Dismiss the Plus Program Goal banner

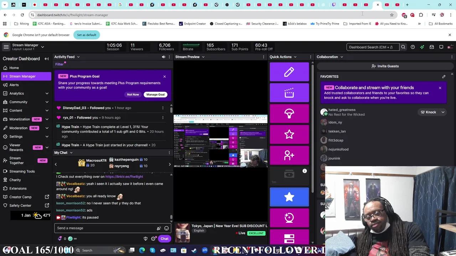[x=164, y=76]
